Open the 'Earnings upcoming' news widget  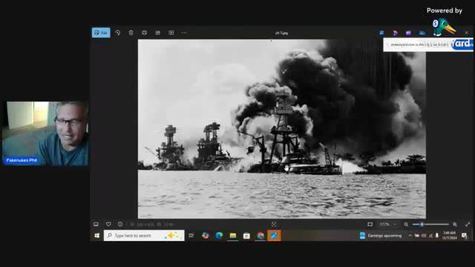tap(381, 236)
